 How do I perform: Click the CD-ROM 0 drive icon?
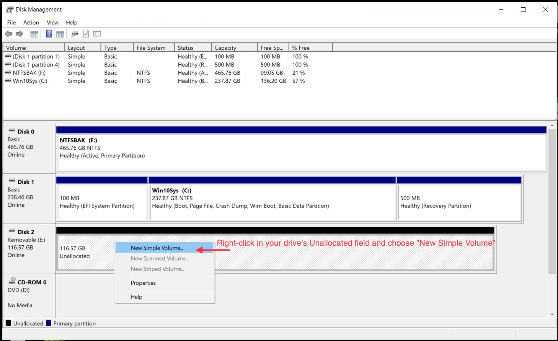11,282
